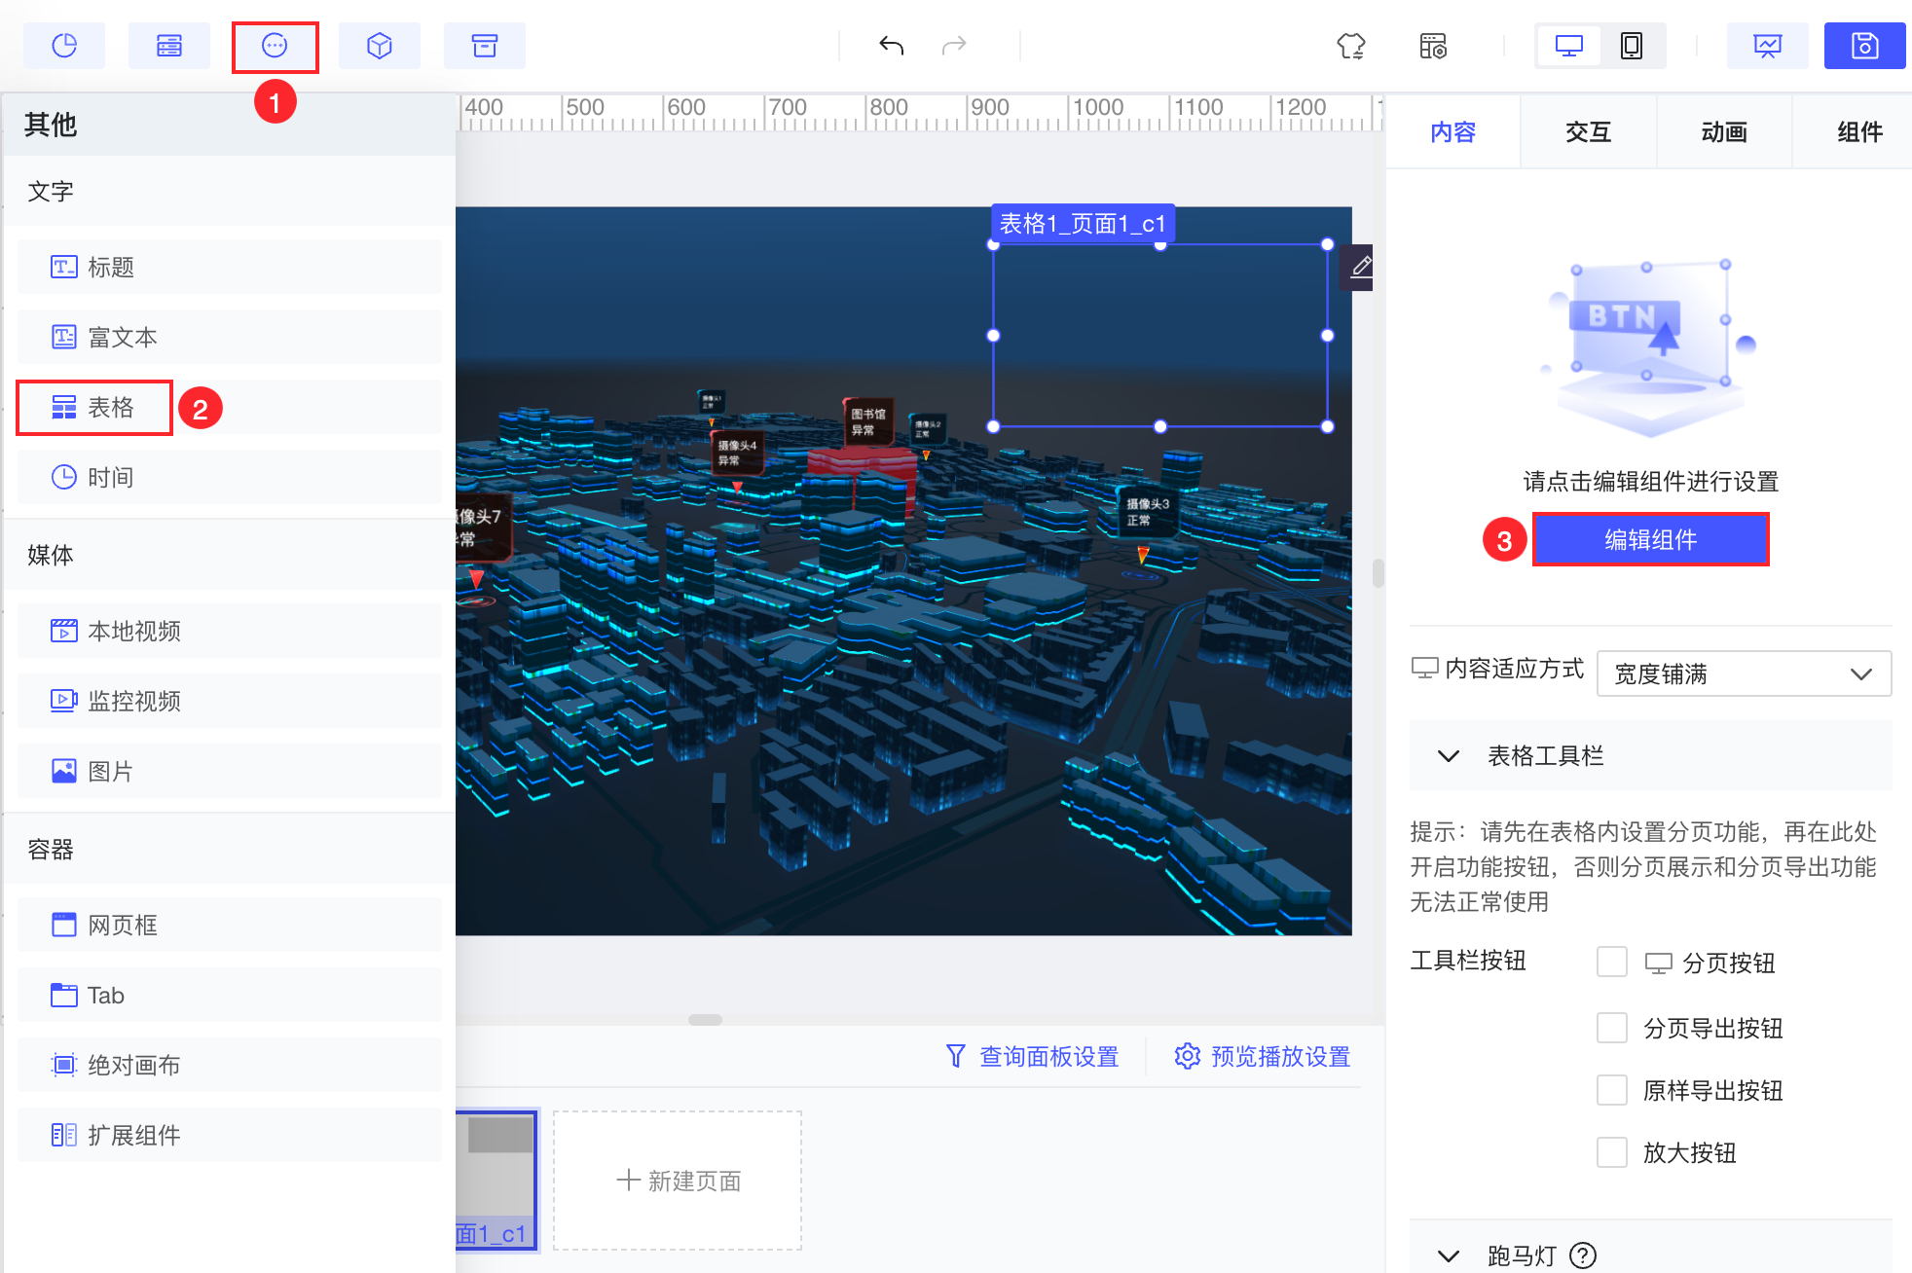
Task: Open the 内容适应方式 dropdown
Action: click(1744, 673)
